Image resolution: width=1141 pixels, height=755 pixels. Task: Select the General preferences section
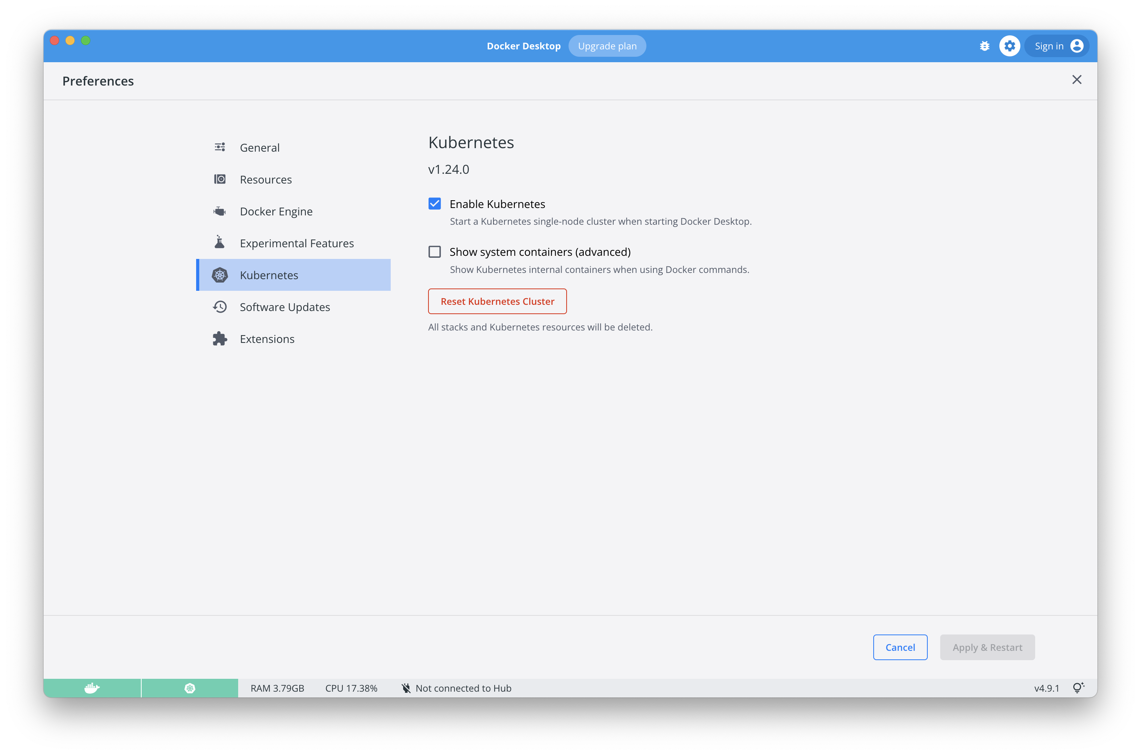click(x=259, y=147)
